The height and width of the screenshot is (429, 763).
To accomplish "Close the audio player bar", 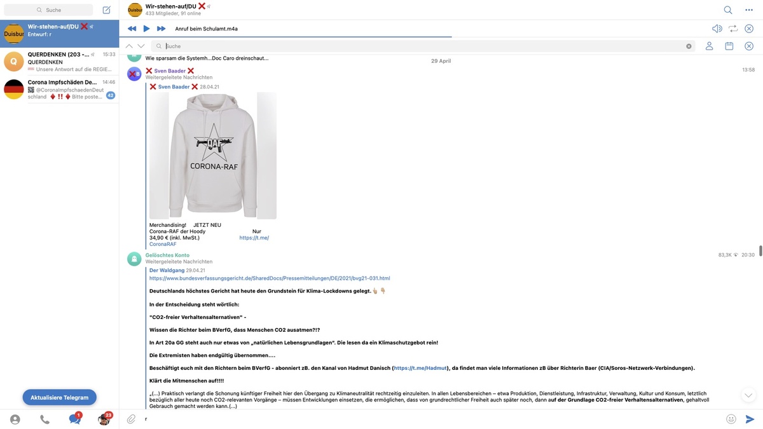I will [749, 29].
